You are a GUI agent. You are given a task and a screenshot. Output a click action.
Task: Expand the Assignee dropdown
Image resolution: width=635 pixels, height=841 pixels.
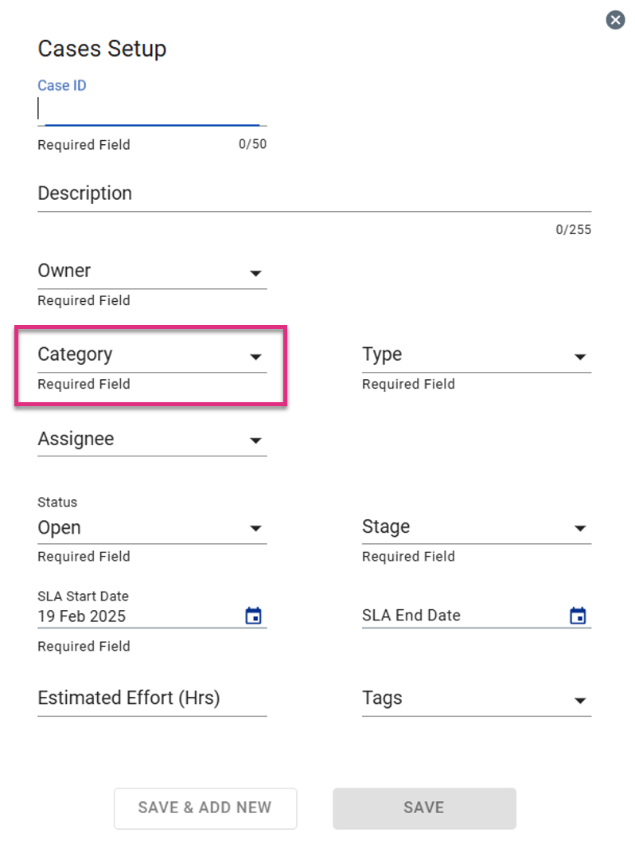click(x=152, y=440)
